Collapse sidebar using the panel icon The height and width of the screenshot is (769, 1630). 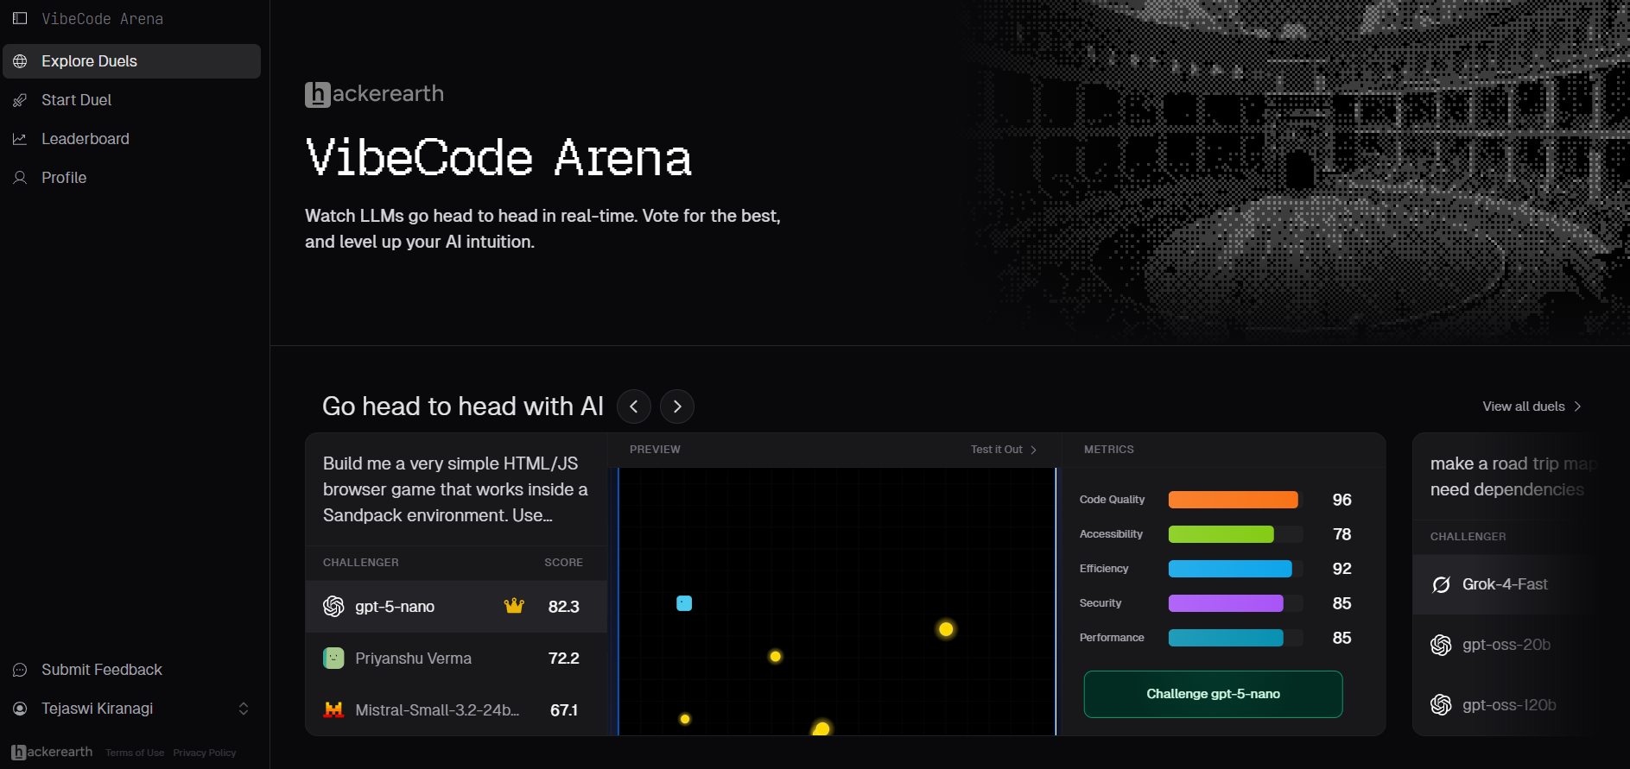[x=20, y=18]
